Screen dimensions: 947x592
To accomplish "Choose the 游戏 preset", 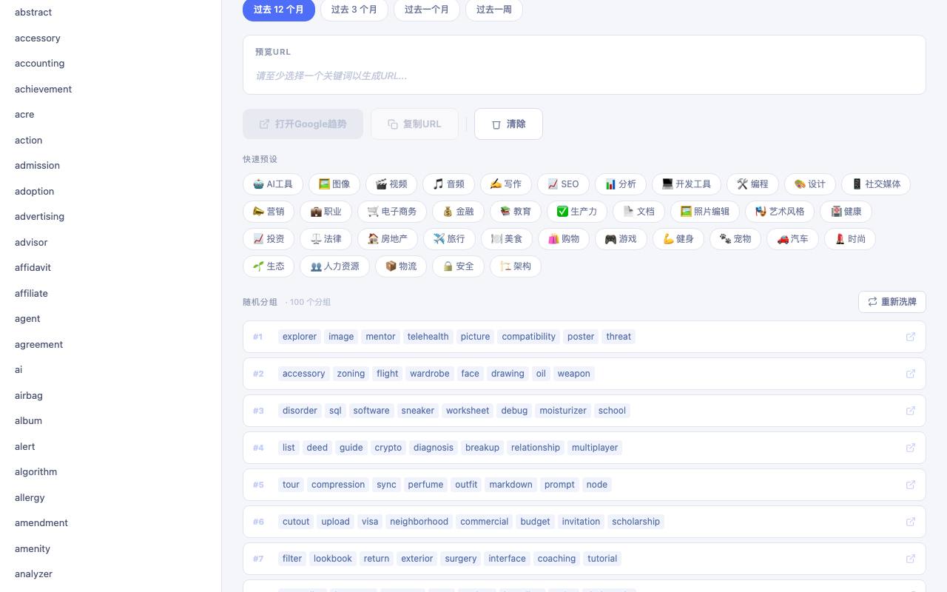I will tap(621, 239).
